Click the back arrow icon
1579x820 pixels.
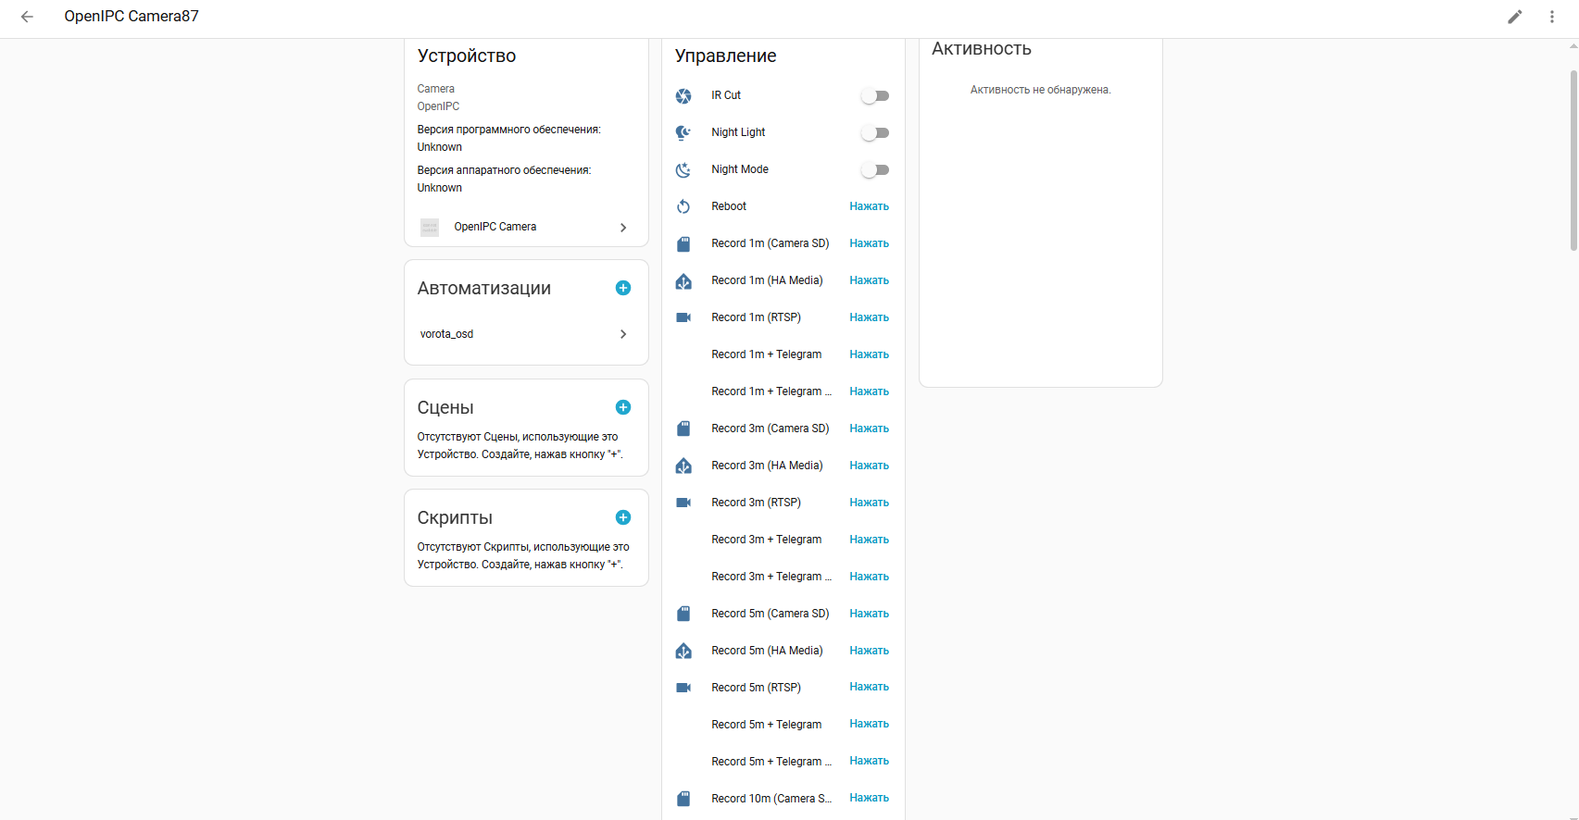pyautogui.click(x=27, y=17)
